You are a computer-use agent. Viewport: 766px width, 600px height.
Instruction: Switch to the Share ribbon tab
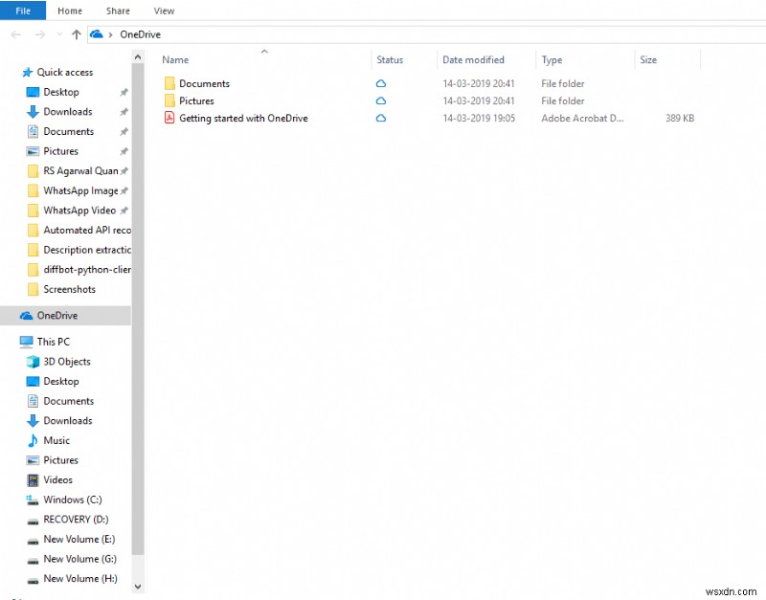pos(118,11)
